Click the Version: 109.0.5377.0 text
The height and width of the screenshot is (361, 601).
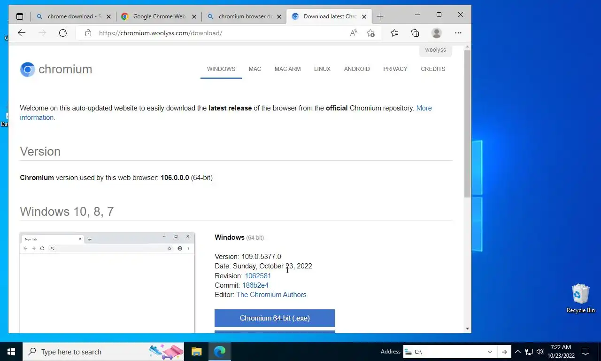click(248, 257)
